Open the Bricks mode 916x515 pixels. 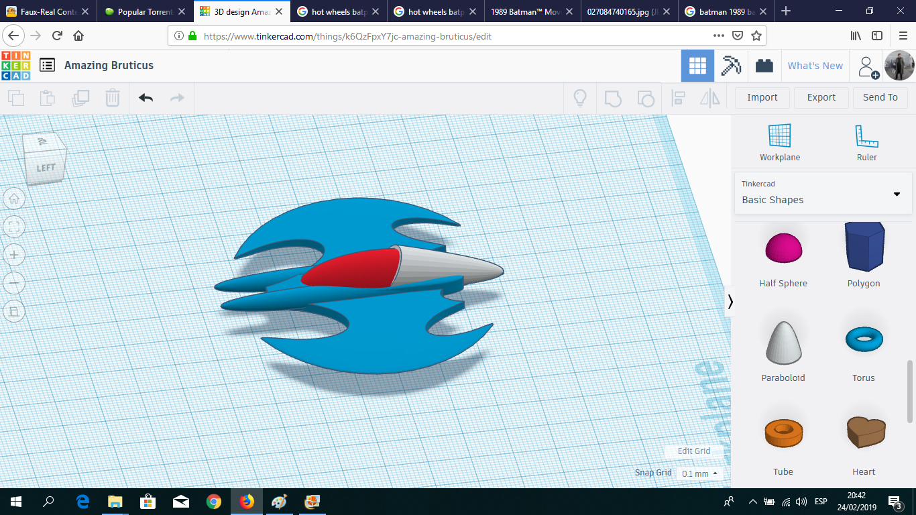pos(764,66)
